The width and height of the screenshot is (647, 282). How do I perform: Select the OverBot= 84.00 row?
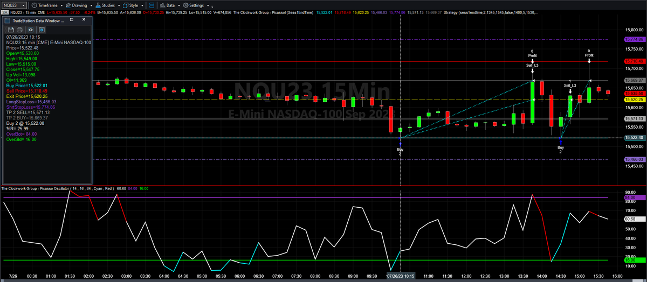[x=22, y=134]
